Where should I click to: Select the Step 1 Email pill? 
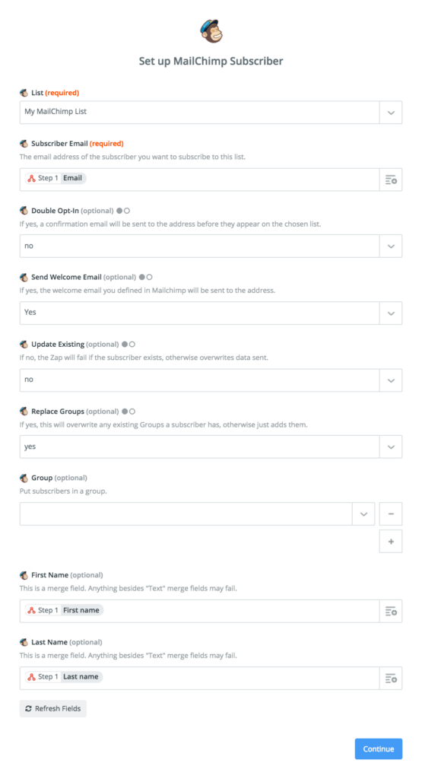pyautogui.click(x=56, y=178)
